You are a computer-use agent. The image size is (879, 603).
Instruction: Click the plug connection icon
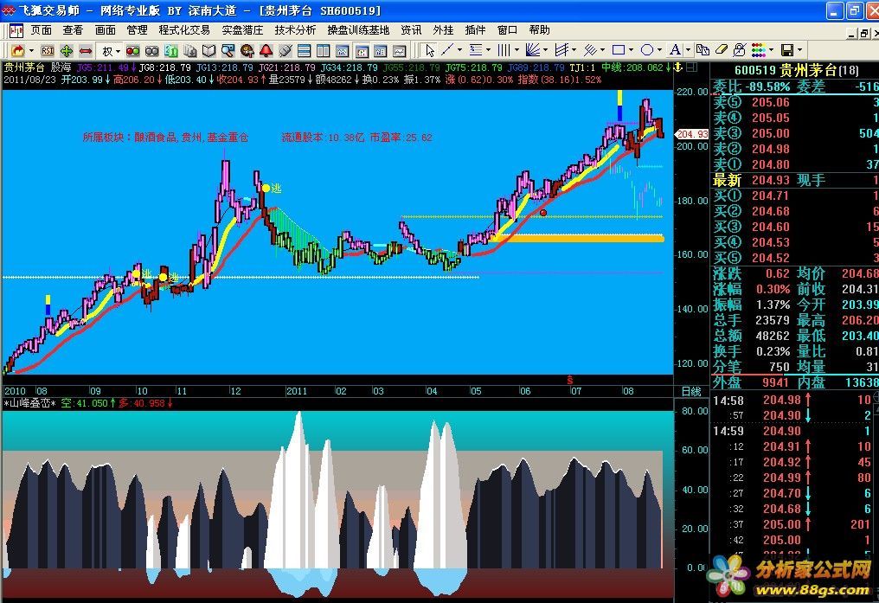click(x=285, y=50)
